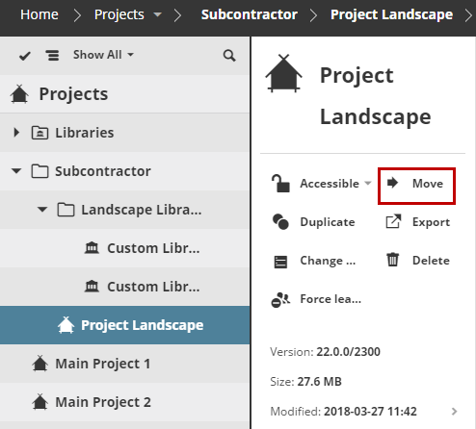
Task: Select Main Project 1 in the tree
Action: point(125,364)
